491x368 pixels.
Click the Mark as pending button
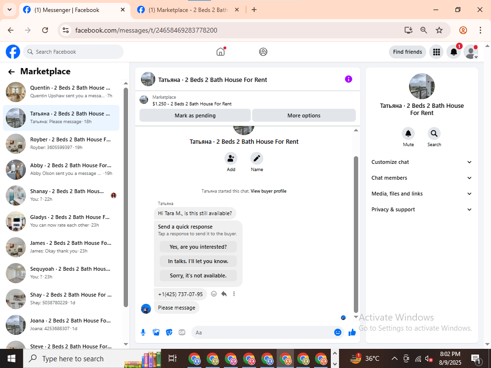(195, 115)
